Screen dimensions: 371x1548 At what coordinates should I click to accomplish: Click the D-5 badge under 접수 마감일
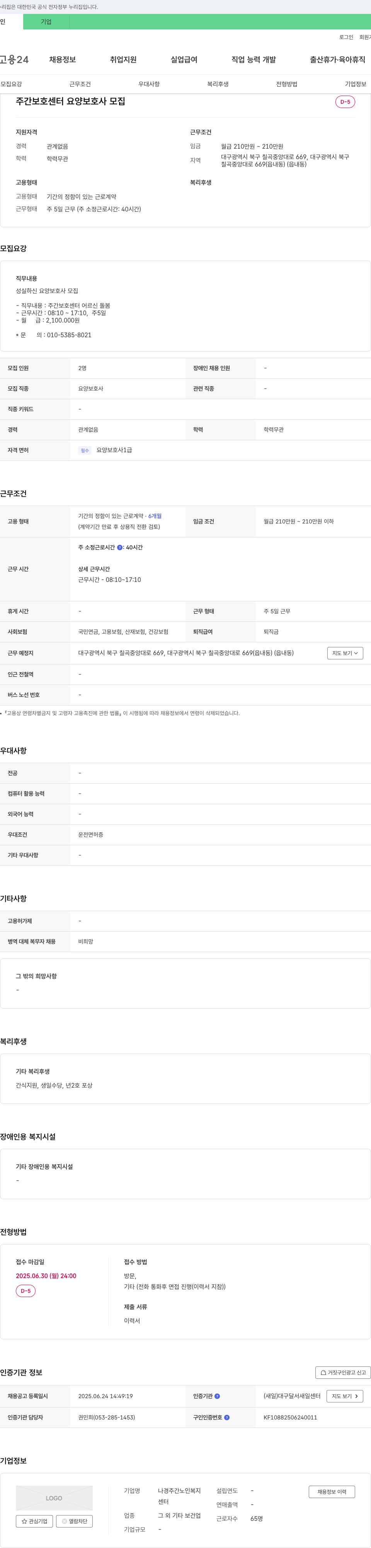(x=26, y=1291)
